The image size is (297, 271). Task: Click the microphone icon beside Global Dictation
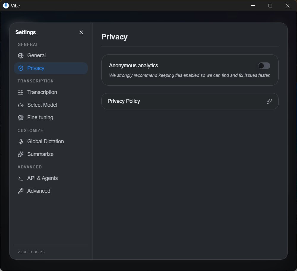pos(21,141)
